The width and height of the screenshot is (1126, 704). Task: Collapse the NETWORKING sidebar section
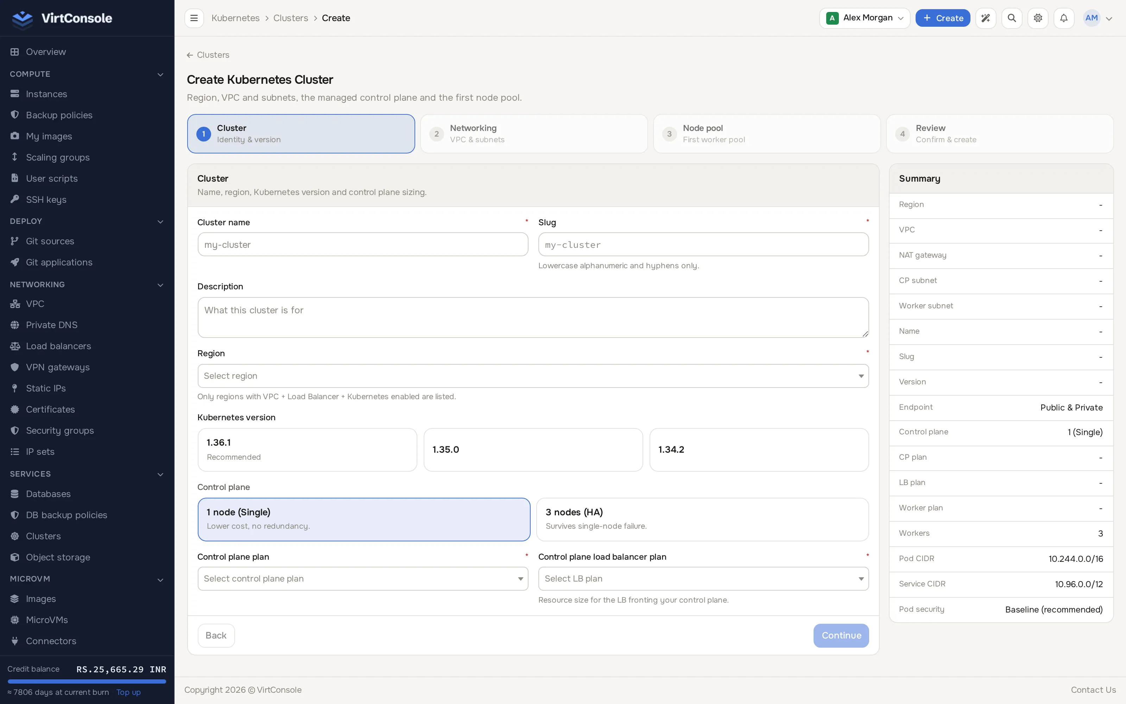87,284
